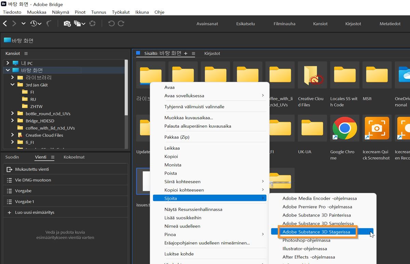The height and width of the screenshot is (264, 410).
Task: Switch to the Filminauha workspace
Action: click(x=285, y=24)
